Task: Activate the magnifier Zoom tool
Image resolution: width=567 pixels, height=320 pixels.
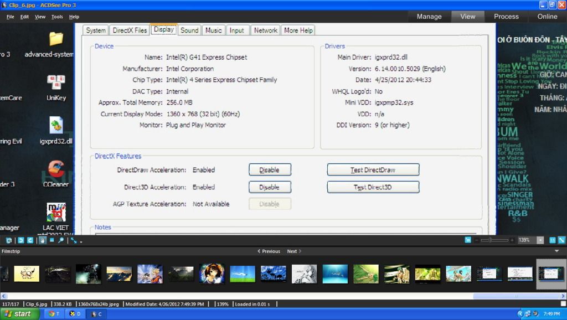Action: pos(61,240)
